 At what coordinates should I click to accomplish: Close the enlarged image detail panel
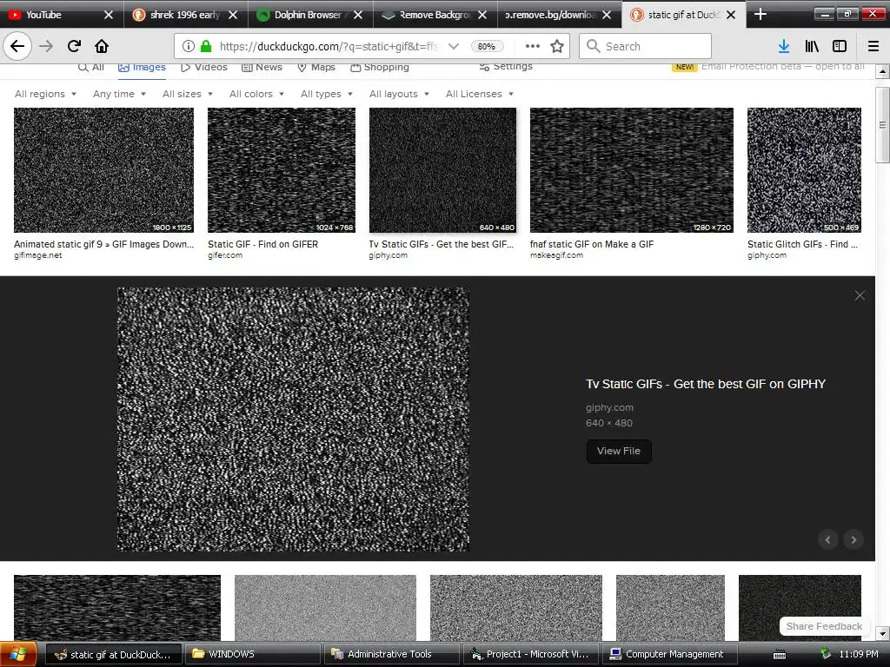860,295
